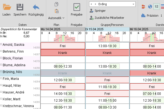Select the Mo 14.04.2025 day header
Image resolution: width=164 pixels, height=109 pixels.
tap(63, 29)
